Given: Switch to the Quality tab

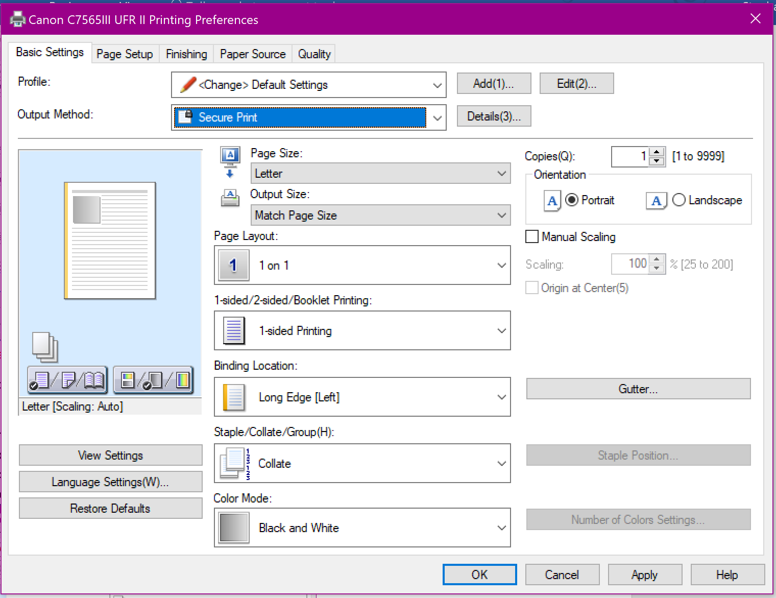Looking at the screenshot, I should [x=314, y=54].
